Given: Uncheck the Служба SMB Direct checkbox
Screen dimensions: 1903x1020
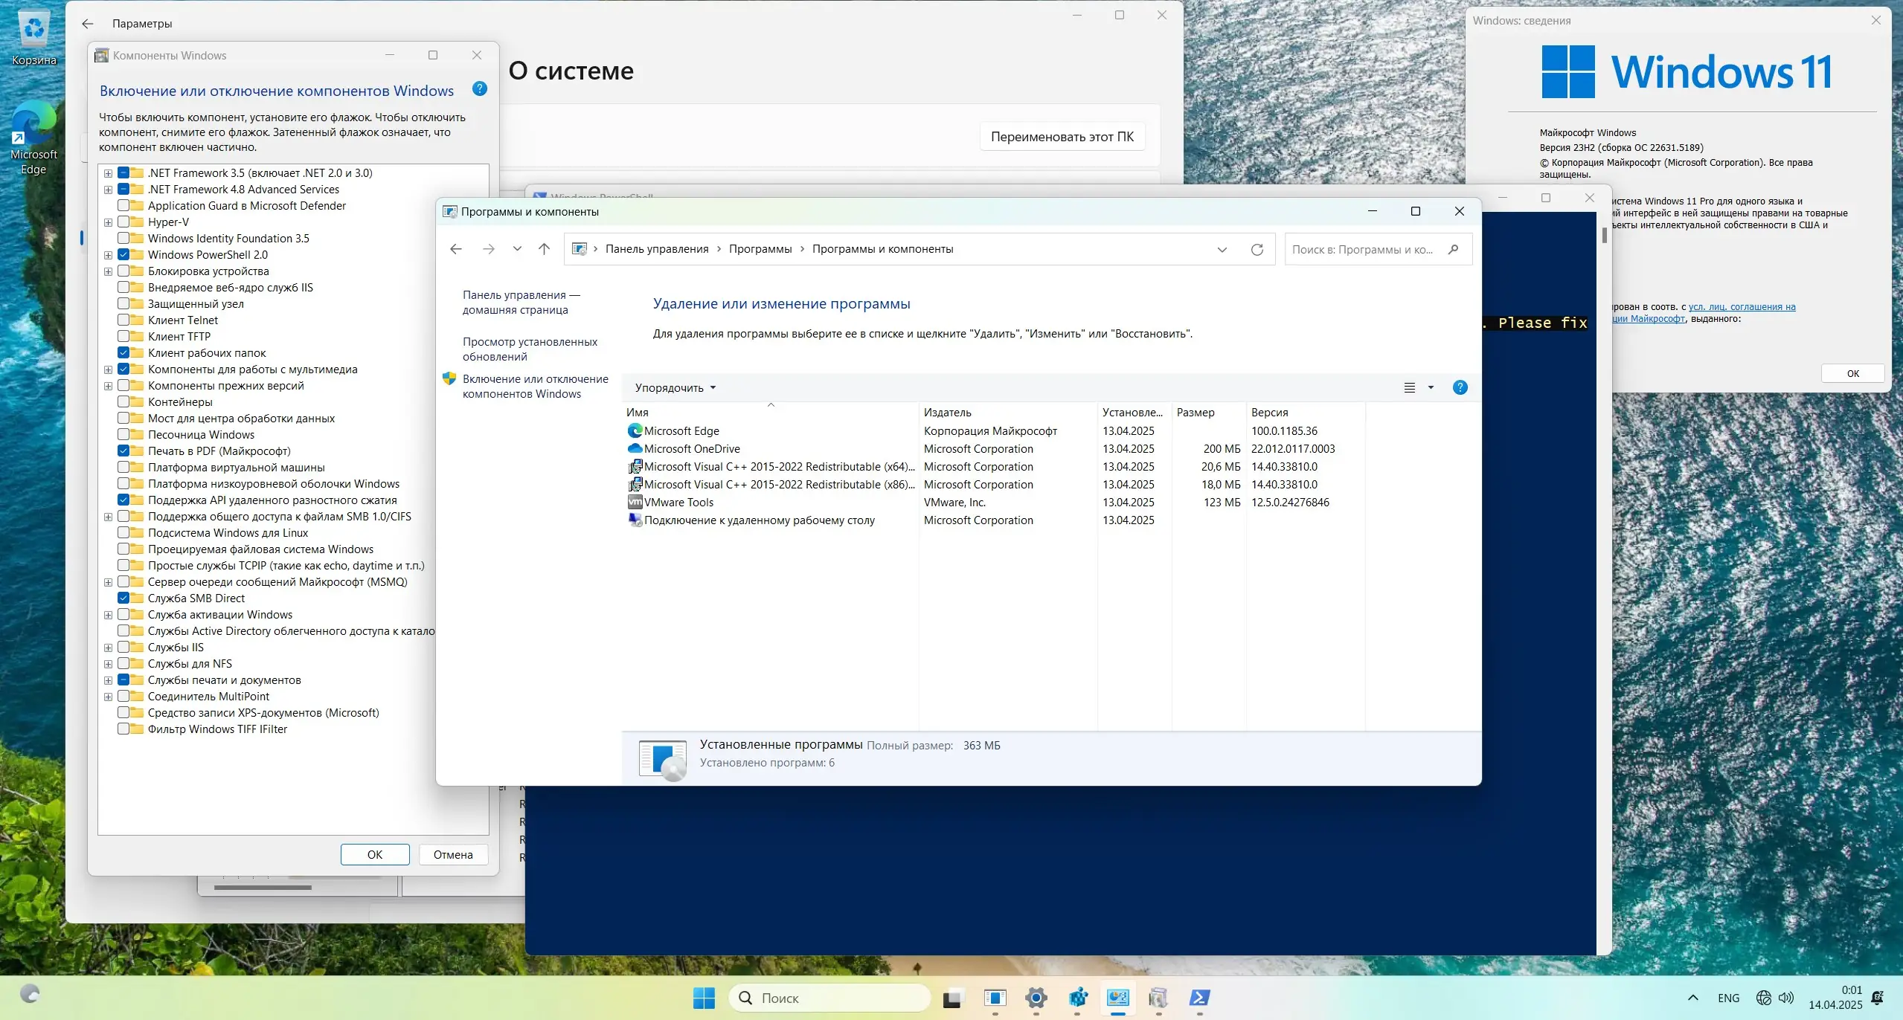Looking at the screenshot, I should pos(123,598).
